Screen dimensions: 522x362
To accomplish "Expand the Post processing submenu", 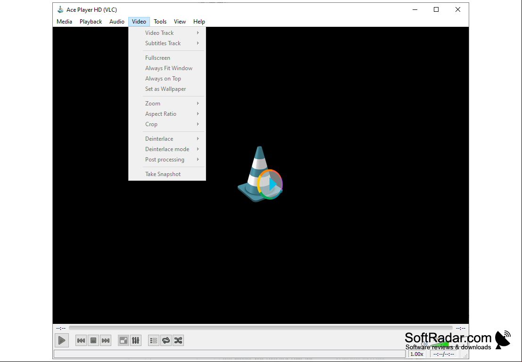I will (167, 159).
